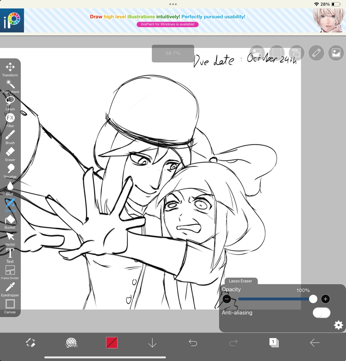Tap the 100% opacity value label

pos(303,290)
